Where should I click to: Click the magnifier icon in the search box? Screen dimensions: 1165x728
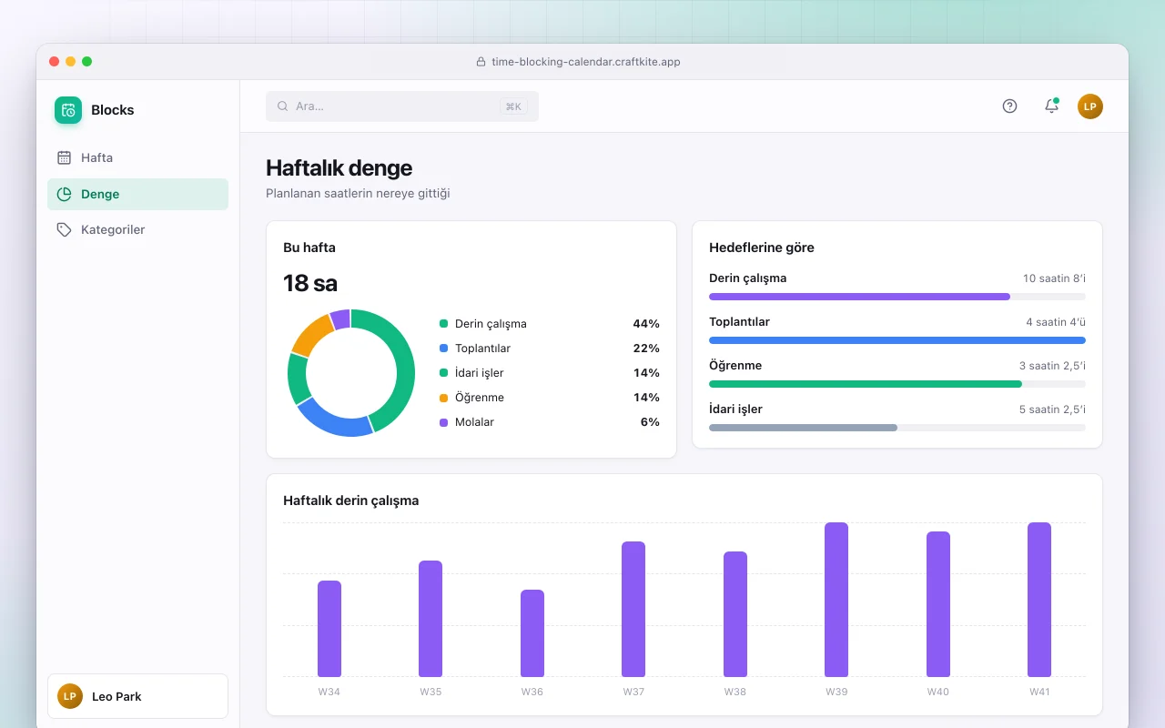(x=282, y=106)
